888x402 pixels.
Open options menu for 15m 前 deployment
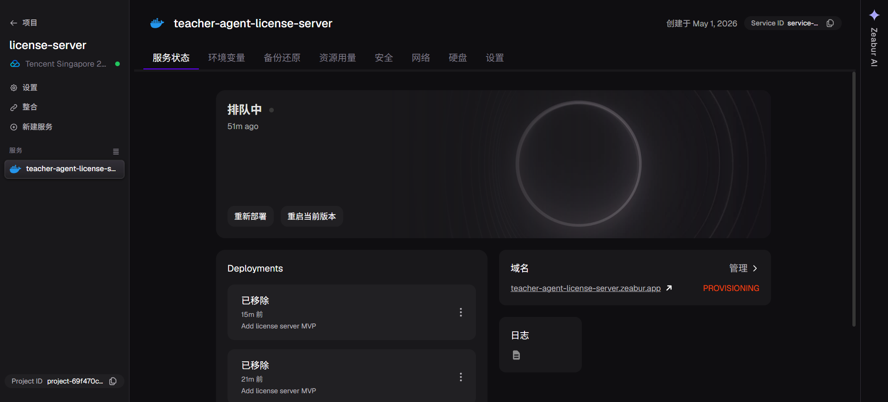click(461, 312)
